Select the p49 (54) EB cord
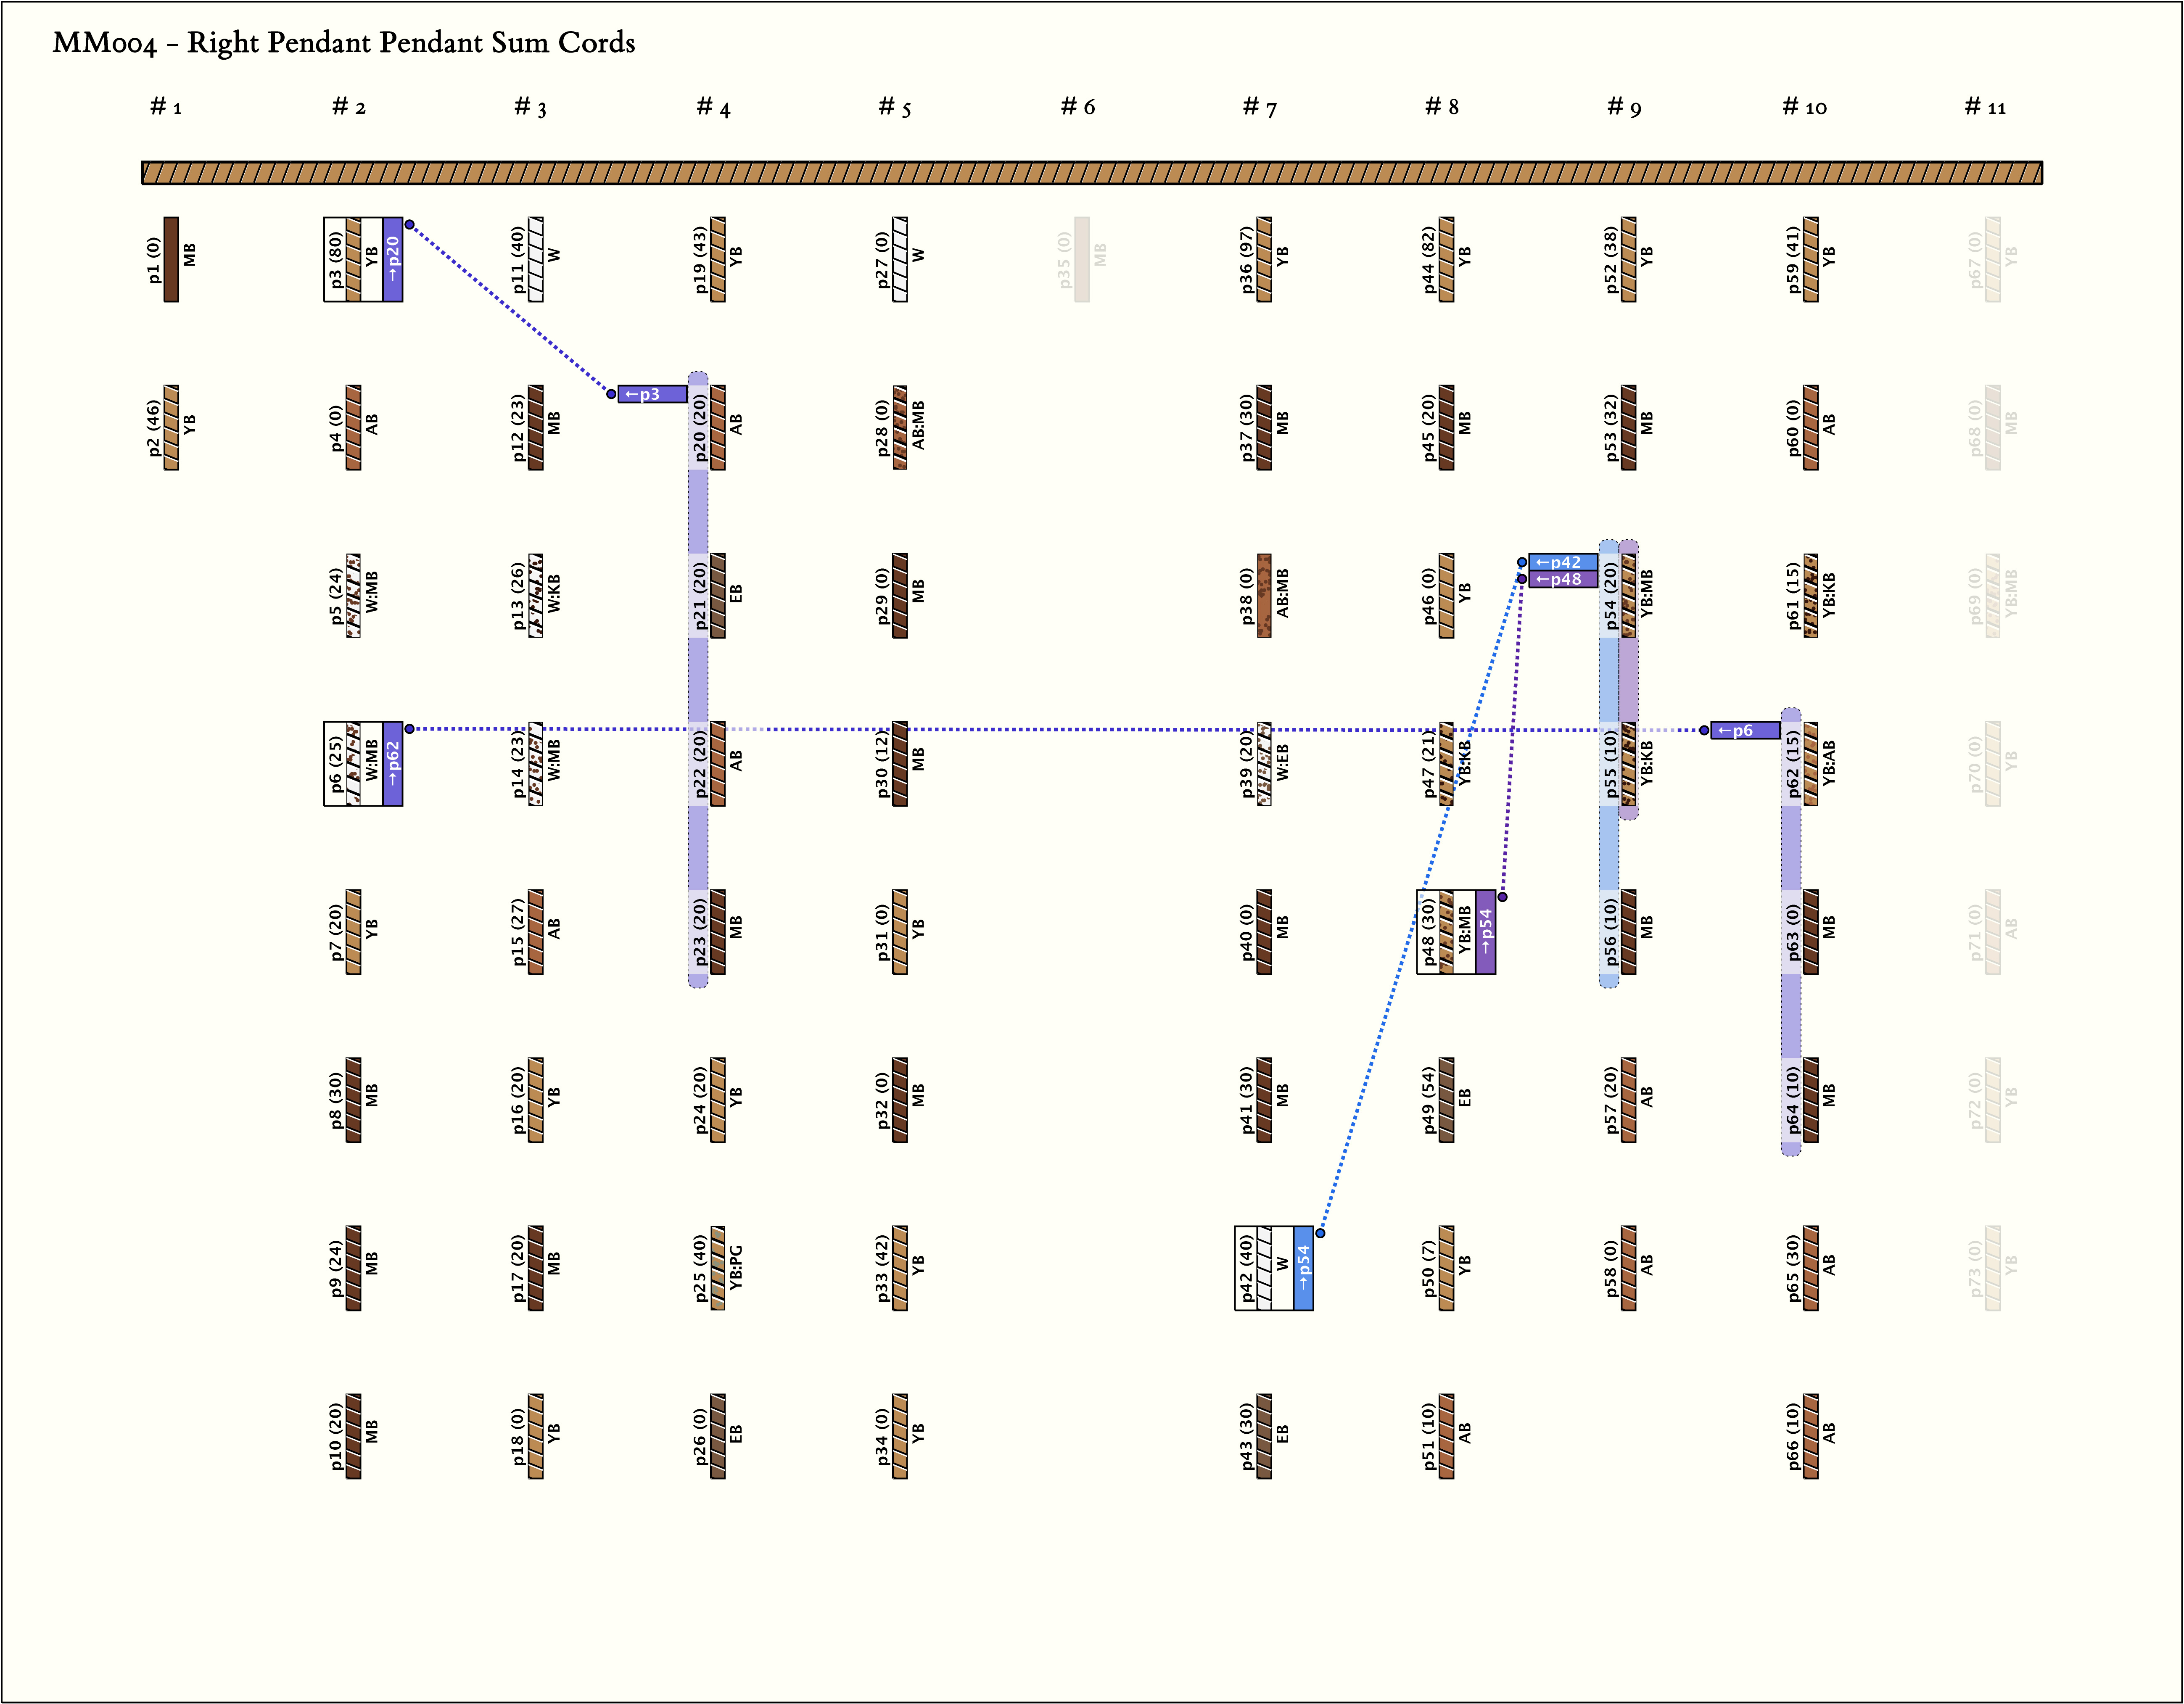This screenshot has height=1704, width=2184. (1446, 1100)
